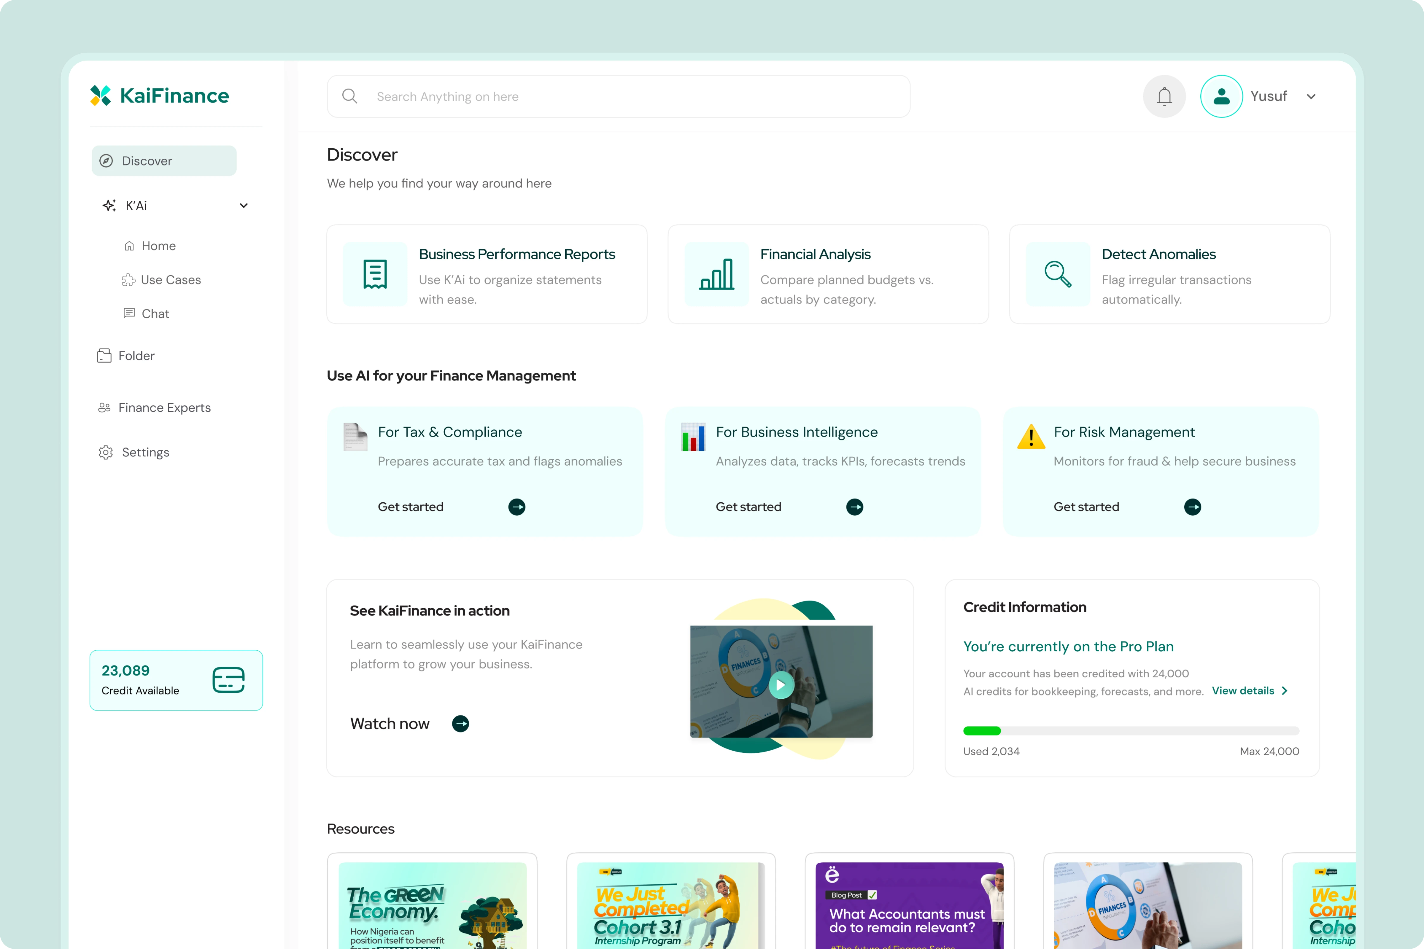The width and height of the screenshot is (1424, 949).
Task: Click arrow icon beside Tax & Compliance Get started
Action: [516, 507]
